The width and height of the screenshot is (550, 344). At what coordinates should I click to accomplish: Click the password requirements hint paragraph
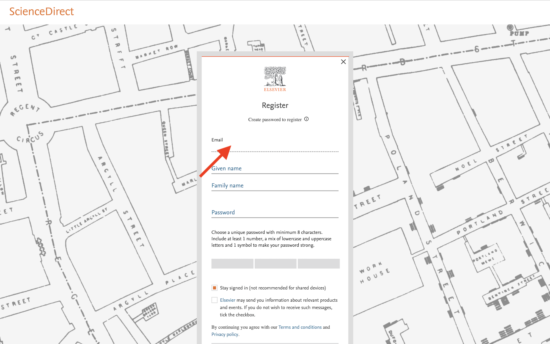tap(271, 239)
